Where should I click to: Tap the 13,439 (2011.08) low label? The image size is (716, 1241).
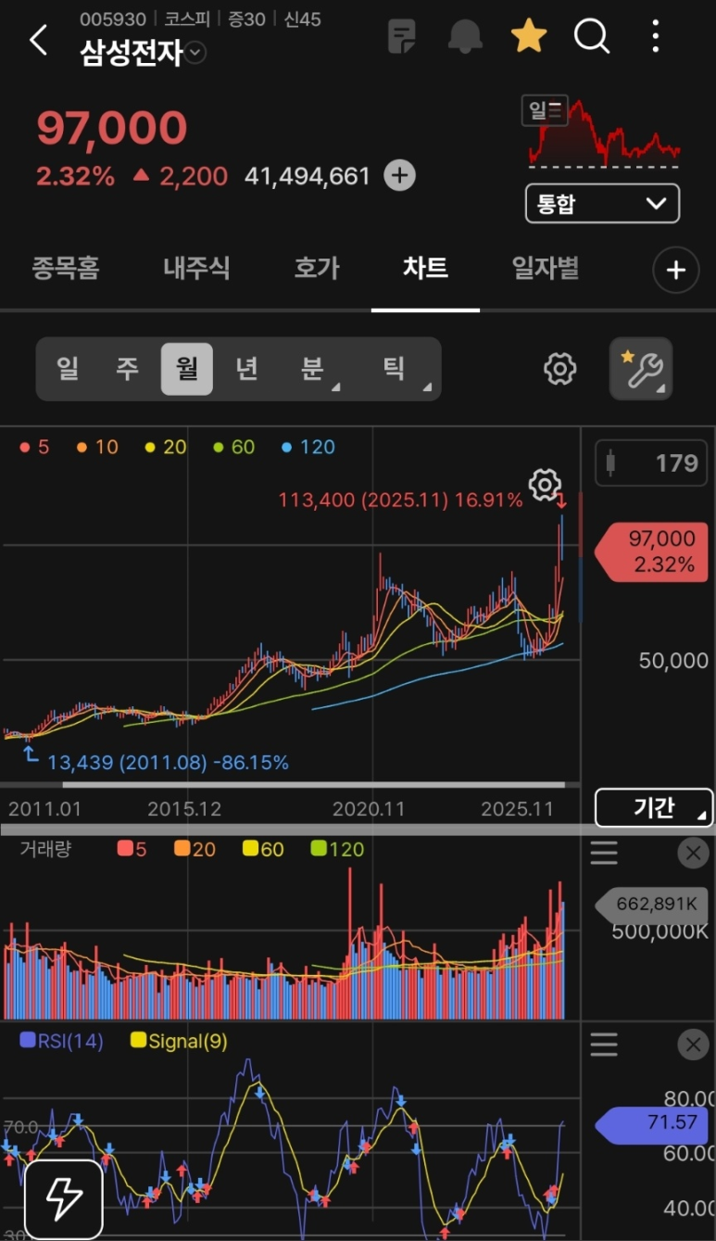pyautogui.click(x=168, y=763)
